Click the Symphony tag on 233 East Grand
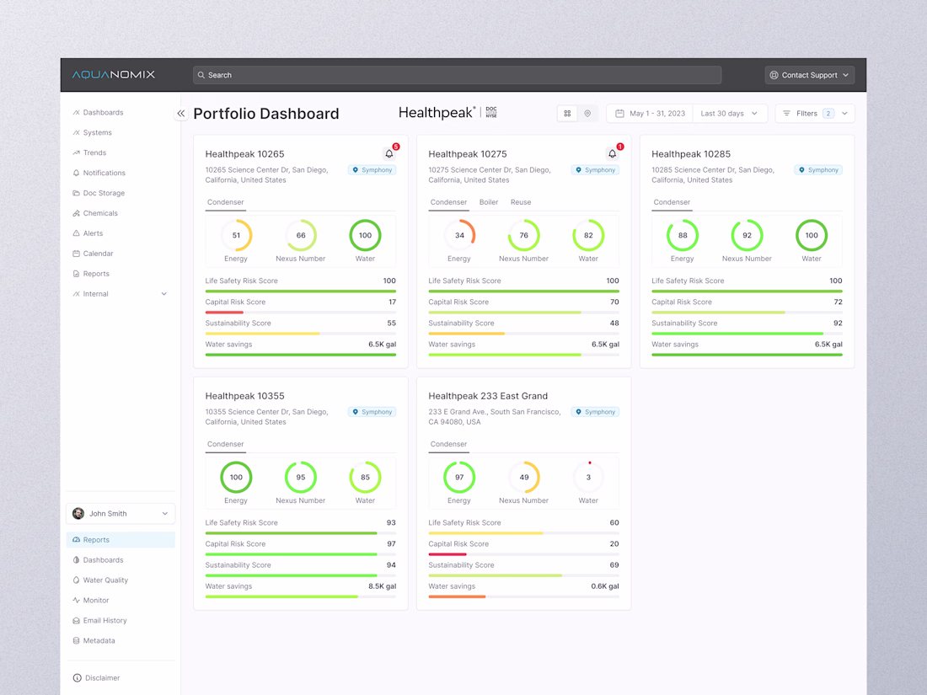This screenshot has height=695, width=927. click(x=595, y=412)
